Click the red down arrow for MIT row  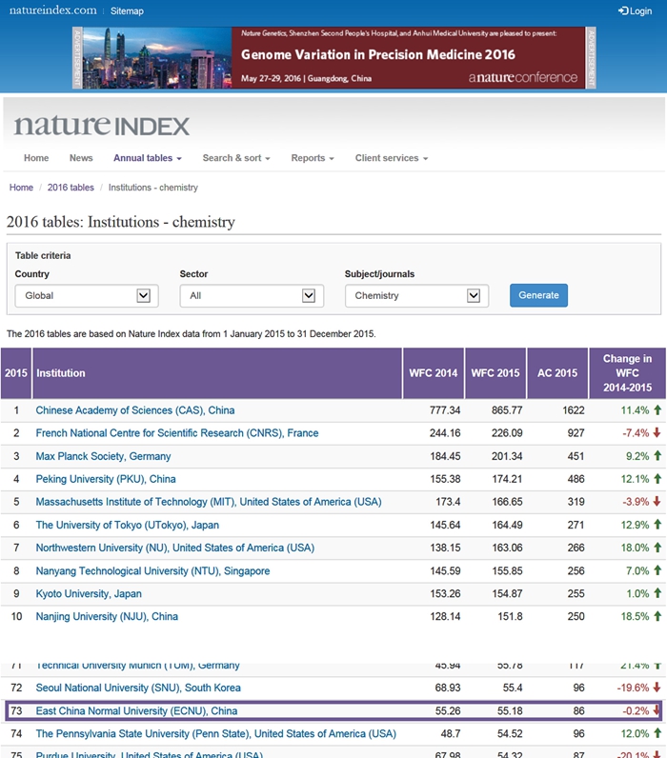[657, 502]
